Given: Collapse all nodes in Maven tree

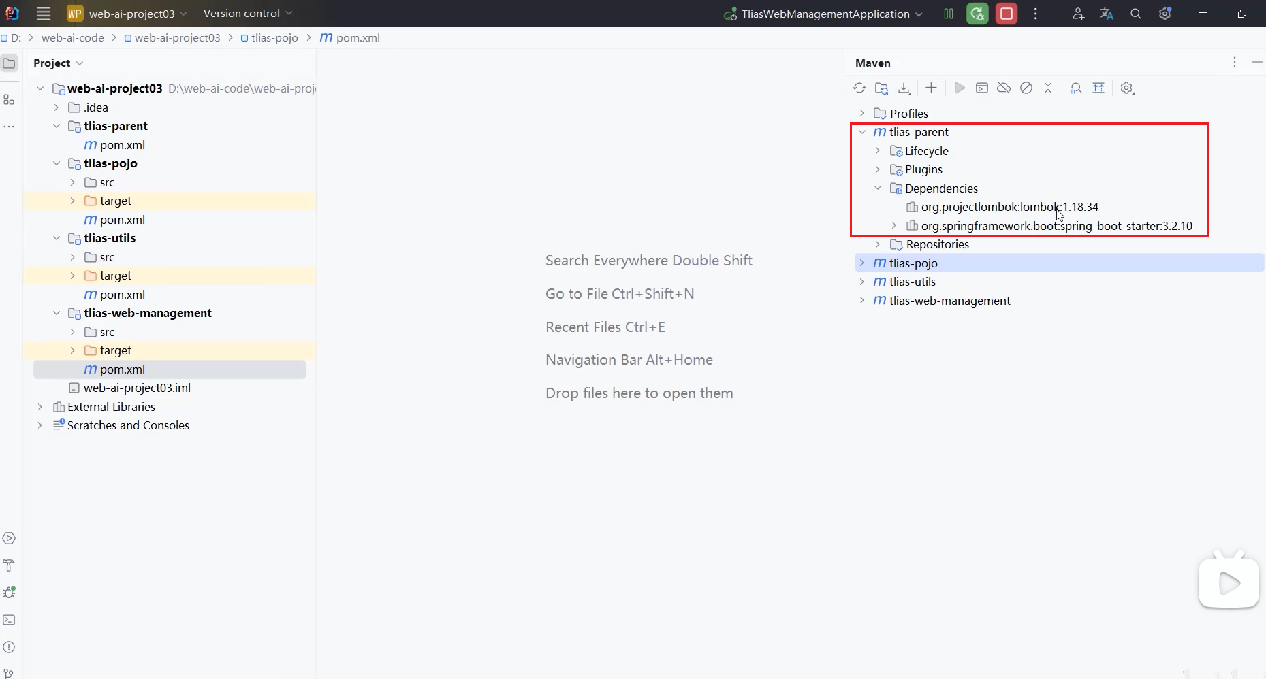Looking at the screenshot, I should (x=1048, y=88).
